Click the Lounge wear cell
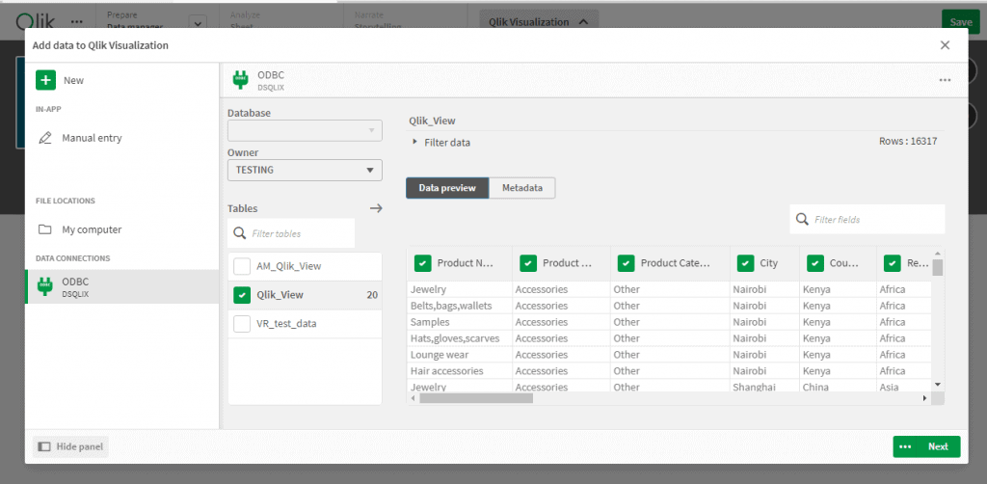987x484 pixels. click(460, 355)
